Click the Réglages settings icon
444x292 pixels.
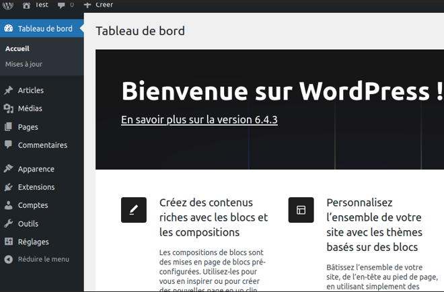pyautogui.click(x=8, y=242)
